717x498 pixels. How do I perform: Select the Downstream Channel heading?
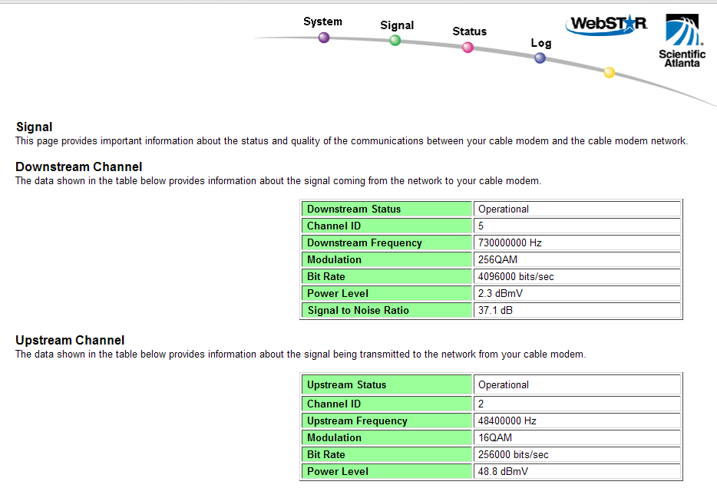[78, 167]
